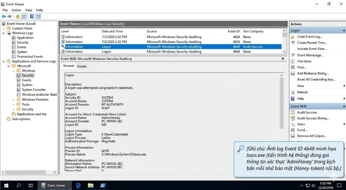
Task: Click the Filer itone action
Action: [304, 61]
